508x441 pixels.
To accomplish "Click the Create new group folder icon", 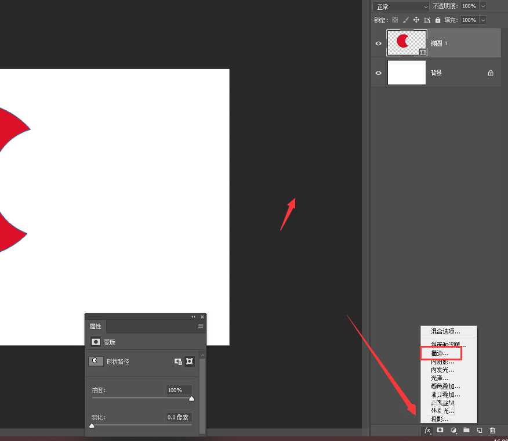I will [467, 431].
